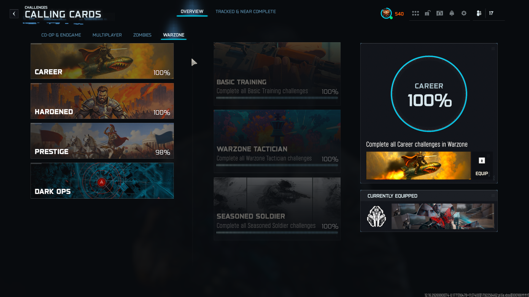
Task: Click the Prestige 98% completion value
Action: tap(163, 152)
